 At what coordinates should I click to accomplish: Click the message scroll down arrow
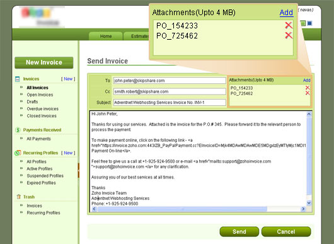tap(309, 203)
